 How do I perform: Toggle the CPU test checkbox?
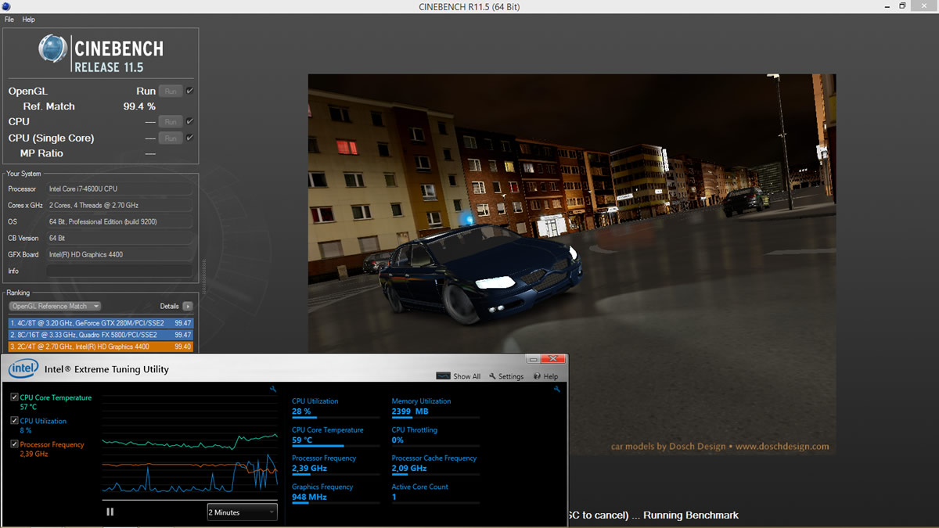[x=189, y=121]
